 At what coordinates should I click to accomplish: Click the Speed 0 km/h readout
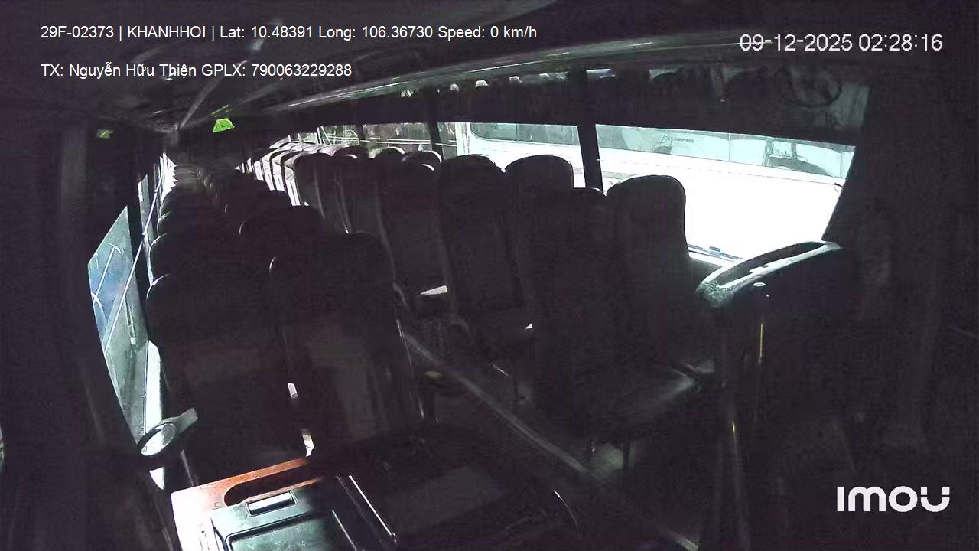point(487,32)
